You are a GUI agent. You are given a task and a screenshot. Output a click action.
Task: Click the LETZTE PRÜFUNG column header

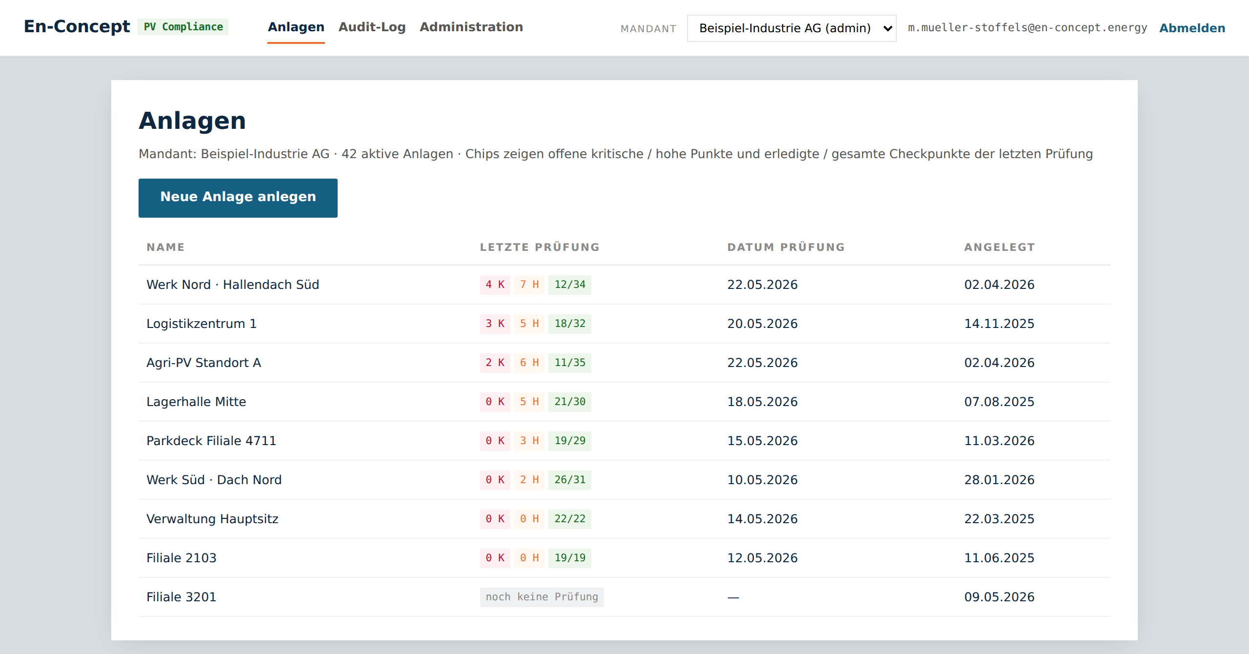[x=540, y=247]
